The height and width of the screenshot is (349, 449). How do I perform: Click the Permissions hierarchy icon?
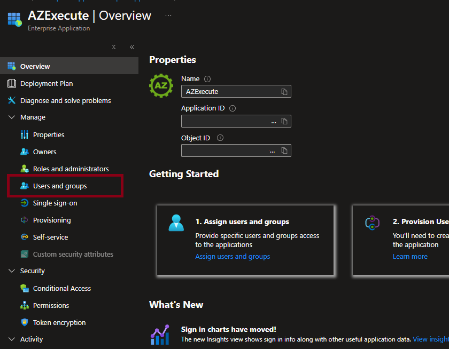pyautogui.click(x=25, y=305)
